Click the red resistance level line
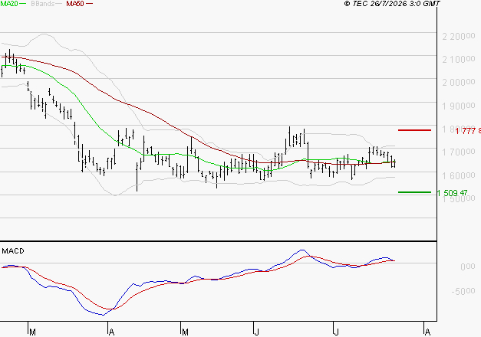481x337 pixels. pyautogui.click(x=414, y=130)
